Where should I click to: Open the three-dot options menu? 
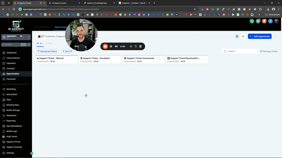pyautogui.click(x=275, y=36)
